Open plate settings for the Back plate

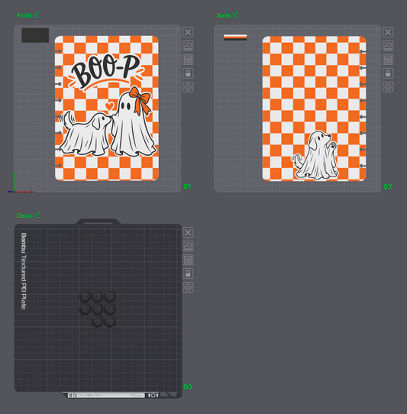(388, 87)
